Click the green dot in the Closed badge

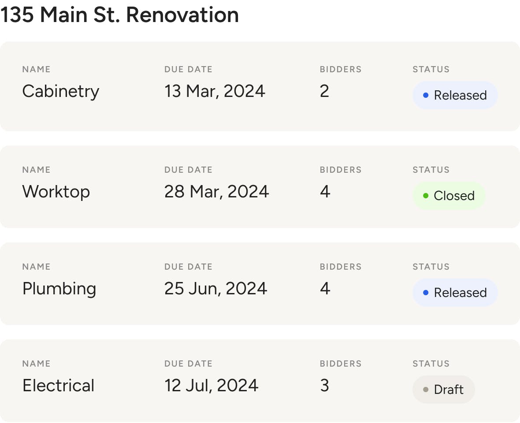(426, 196)
